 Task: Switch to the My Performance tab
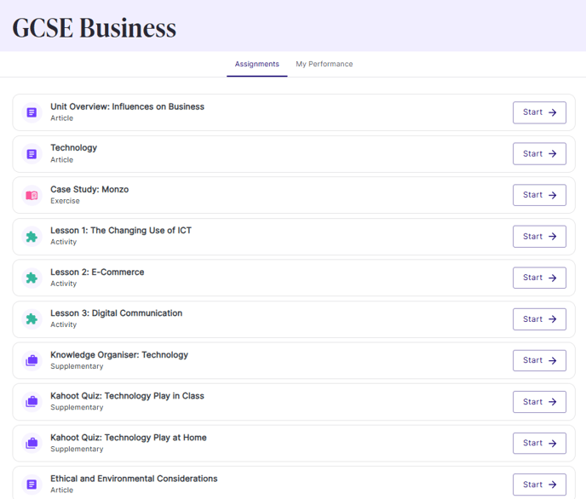tap(325, 64)
